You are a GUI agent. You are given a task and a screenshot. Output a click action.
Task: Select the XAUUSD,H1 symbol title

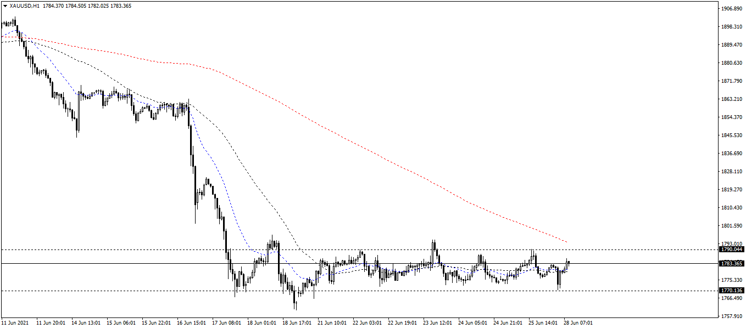(x=25, y=5)
